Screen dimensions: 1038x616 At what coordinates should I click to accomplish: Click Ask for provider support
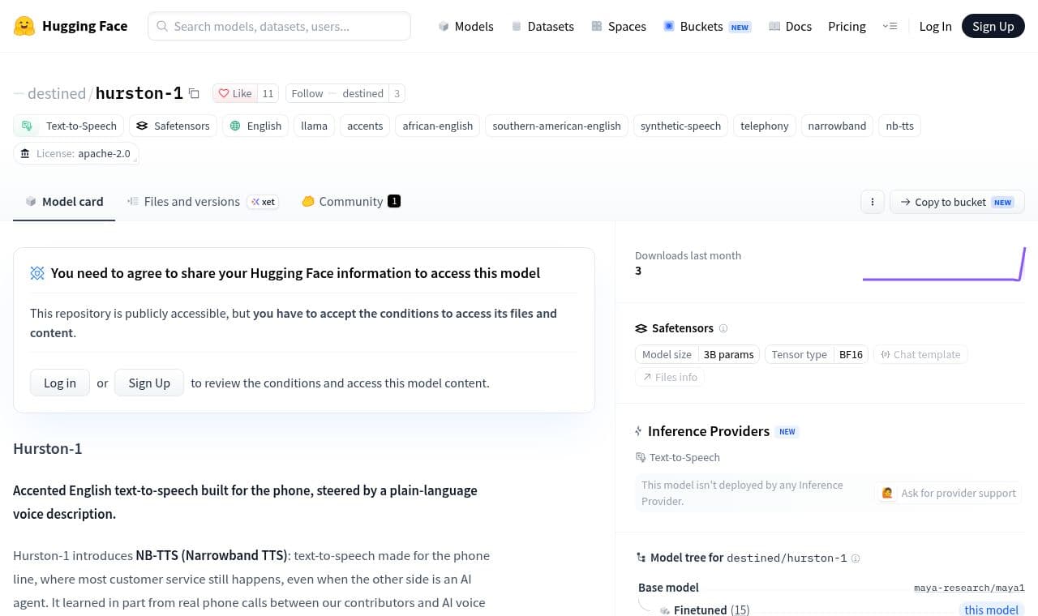tap(949, 493)
